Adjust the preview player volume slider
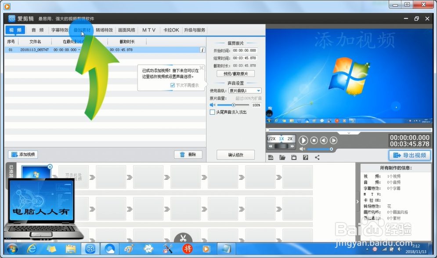 (x=320, y=149)
